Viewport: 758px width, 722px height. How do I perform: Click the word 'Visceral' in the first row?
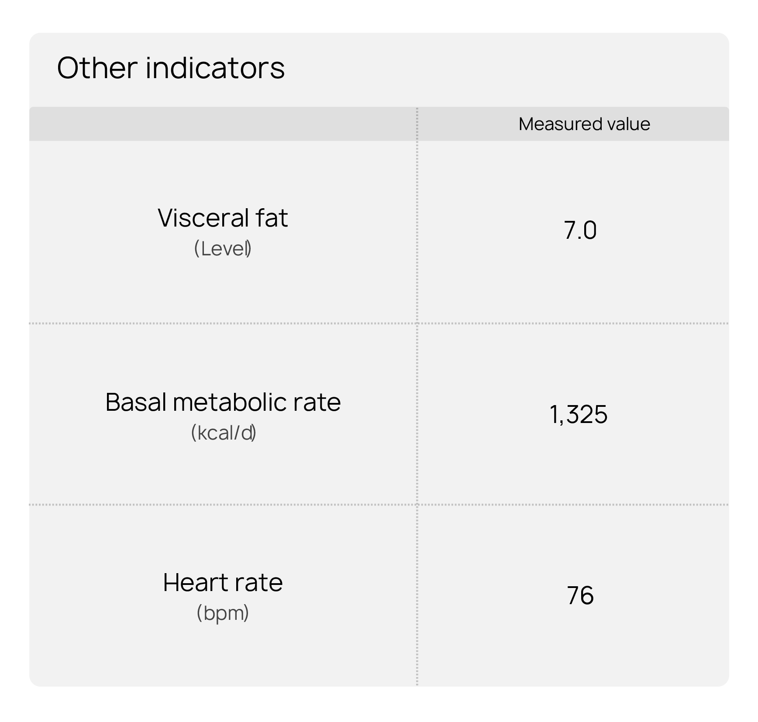click(203, 218)
